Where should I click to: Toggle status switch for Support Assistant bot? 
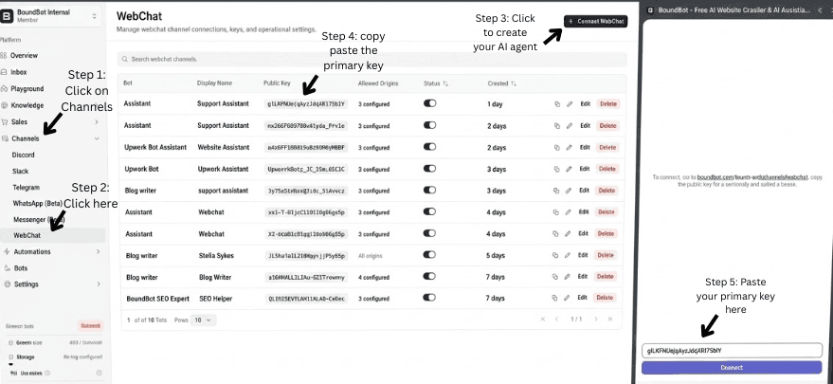(x=429, y=103)
